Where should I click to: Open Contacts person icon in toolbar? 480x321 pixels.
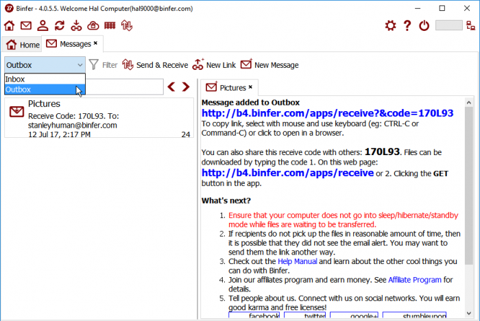(43, 26)
